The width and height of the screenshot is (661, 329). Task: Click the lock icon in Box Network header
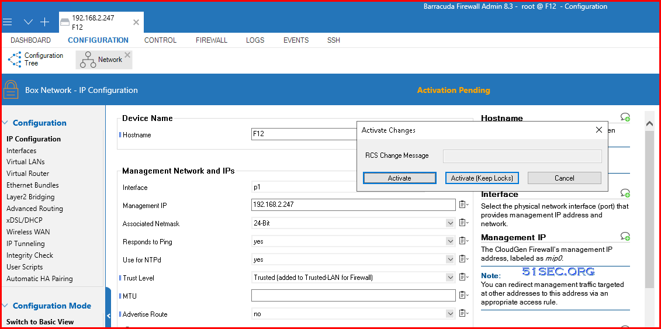point(11,89)
